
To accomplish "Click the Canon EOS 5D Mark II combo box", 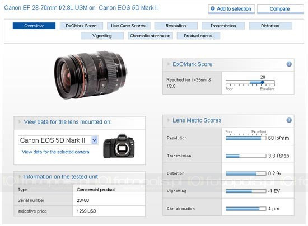I will 58,140.
